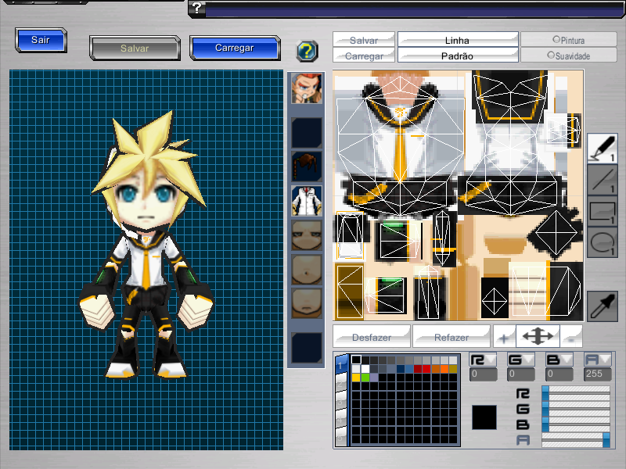The image size is (626, 469).
Task: Pick the bright orange palette swatch
Action: tap(444, 369)
